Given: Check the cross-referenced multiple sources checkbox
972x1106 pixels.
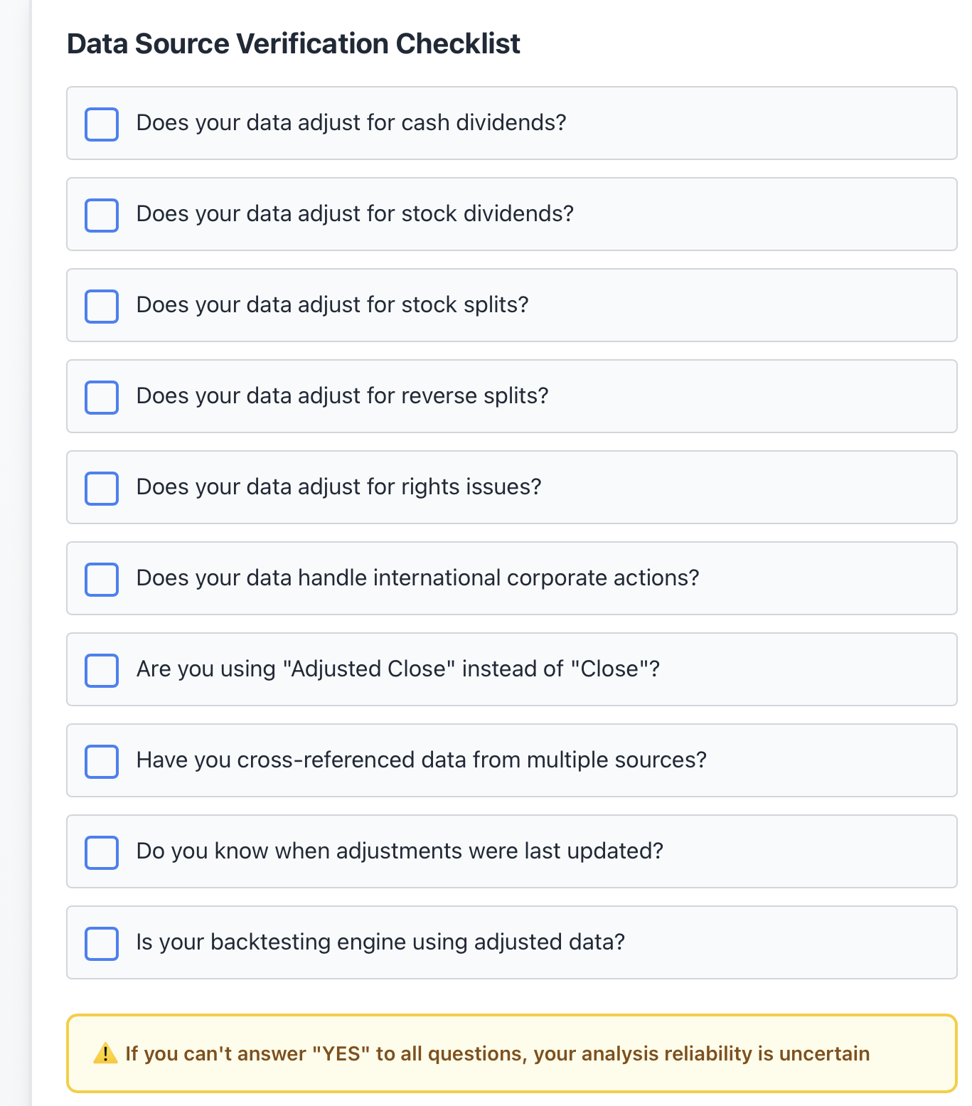Looking at the screenshot, I should 102,762.
